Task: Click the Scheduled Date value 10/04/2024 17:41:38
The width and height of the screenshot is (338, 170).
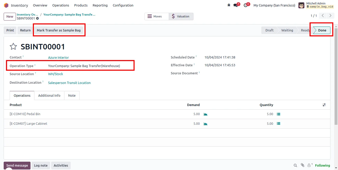Action: point(220,57)
